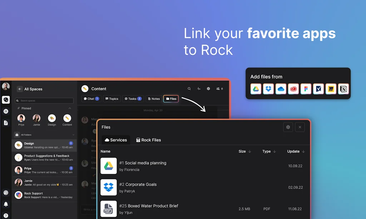This screenshot has width=366, height=219.
Task: Toggle the Size column sort direction
Action: click(249, 151)
